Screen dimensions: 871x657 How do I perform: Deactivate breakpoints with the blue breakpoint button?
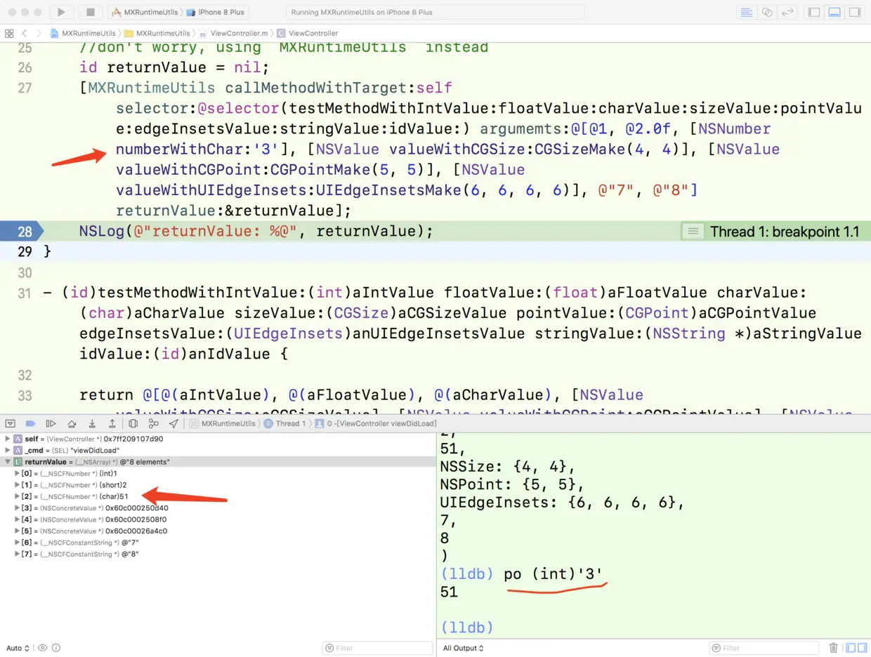[x=30, y=423]
